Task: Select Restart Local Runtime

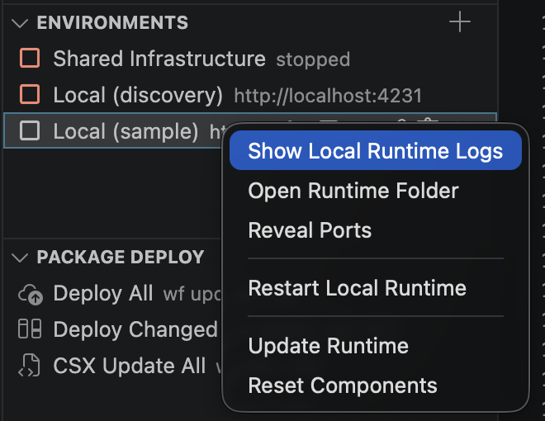Action: coord(376,288)
